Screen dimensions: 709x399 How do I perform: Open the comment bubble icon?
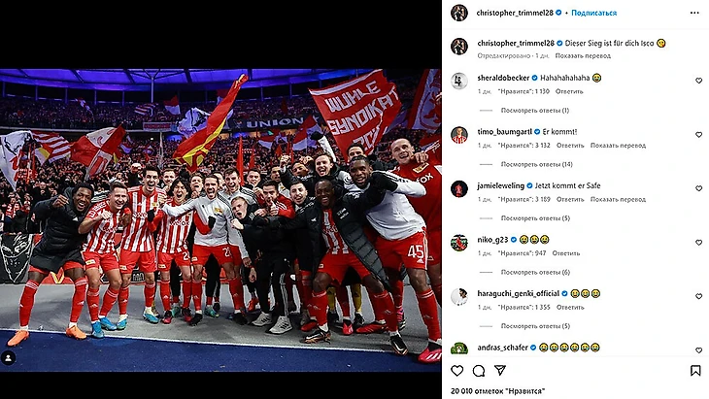[479, 371]
